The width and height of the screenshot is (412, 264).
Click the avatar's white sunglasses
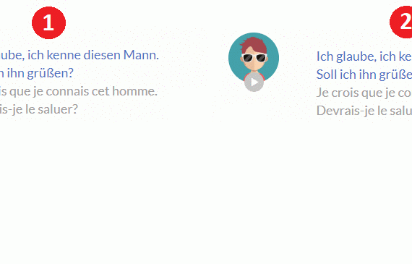coord(254,58)
